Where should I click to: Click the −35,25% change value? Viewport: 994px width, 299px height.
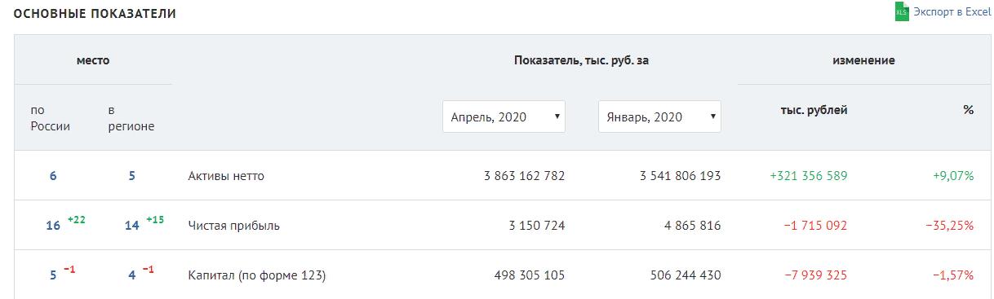tap(950, 226)
